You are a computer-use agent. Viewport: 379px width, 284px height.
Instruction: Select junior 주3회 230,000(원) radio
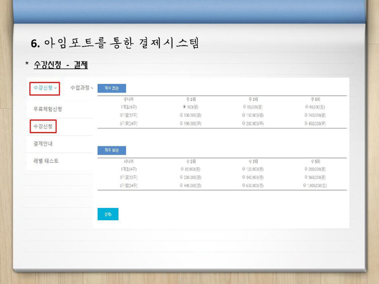[x=243, y=123]
